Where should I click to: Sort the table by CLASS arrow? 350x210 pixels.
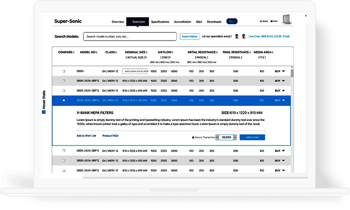pyautogui.click(x=116, y=52)
